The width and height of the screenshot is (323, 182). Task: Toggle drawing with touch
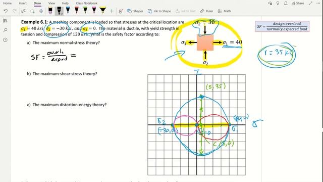pyautogui.click(x=121, y=11)
